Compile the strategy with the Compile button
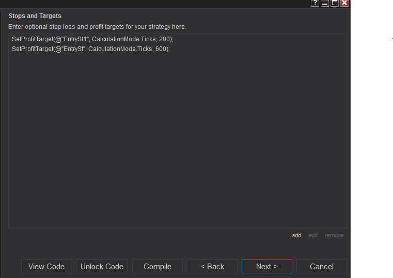The height and width of the screenshot is (278, 393). click(x=158, y=267)
